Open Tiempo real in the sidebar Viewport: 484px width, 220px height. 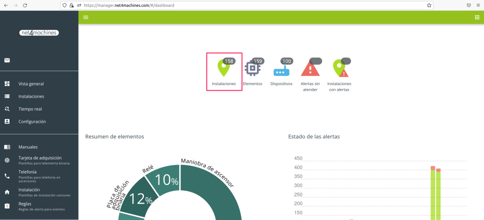[x=30, y=109]
